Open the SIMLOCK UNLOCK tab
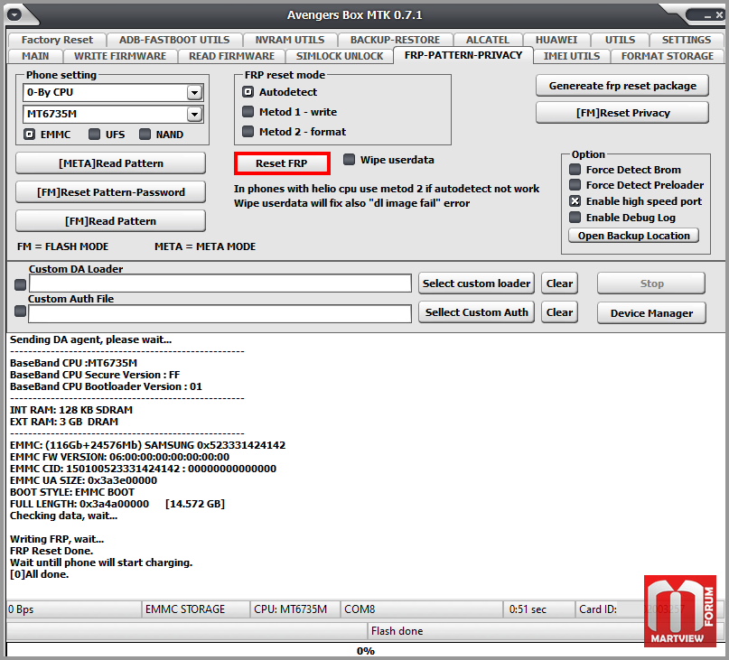 click(x=340, y=56)
